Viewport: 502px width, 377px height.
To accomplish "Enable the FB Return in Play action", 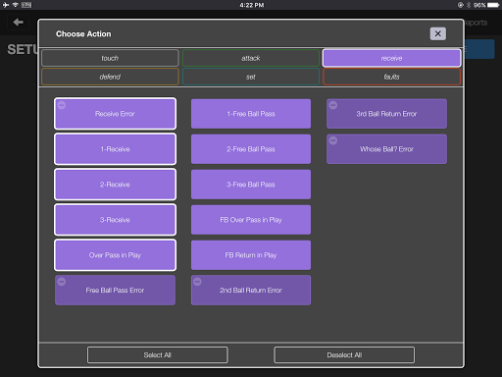I will click(251, 255).
